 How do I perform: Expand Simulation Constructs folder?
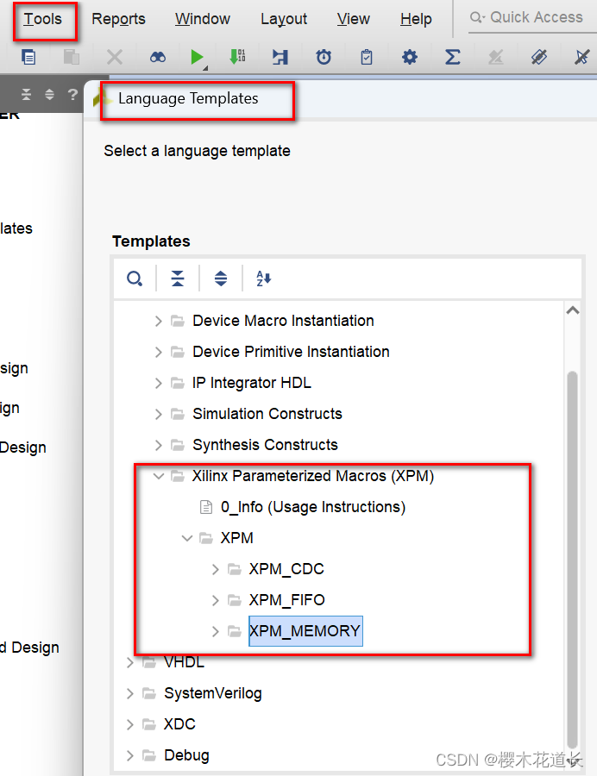point(158,414)
